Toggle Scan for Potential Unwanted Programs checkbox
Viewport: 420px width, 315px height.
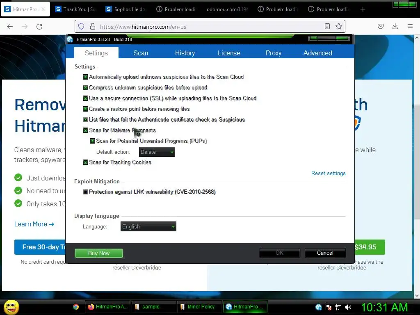[92, 141]
